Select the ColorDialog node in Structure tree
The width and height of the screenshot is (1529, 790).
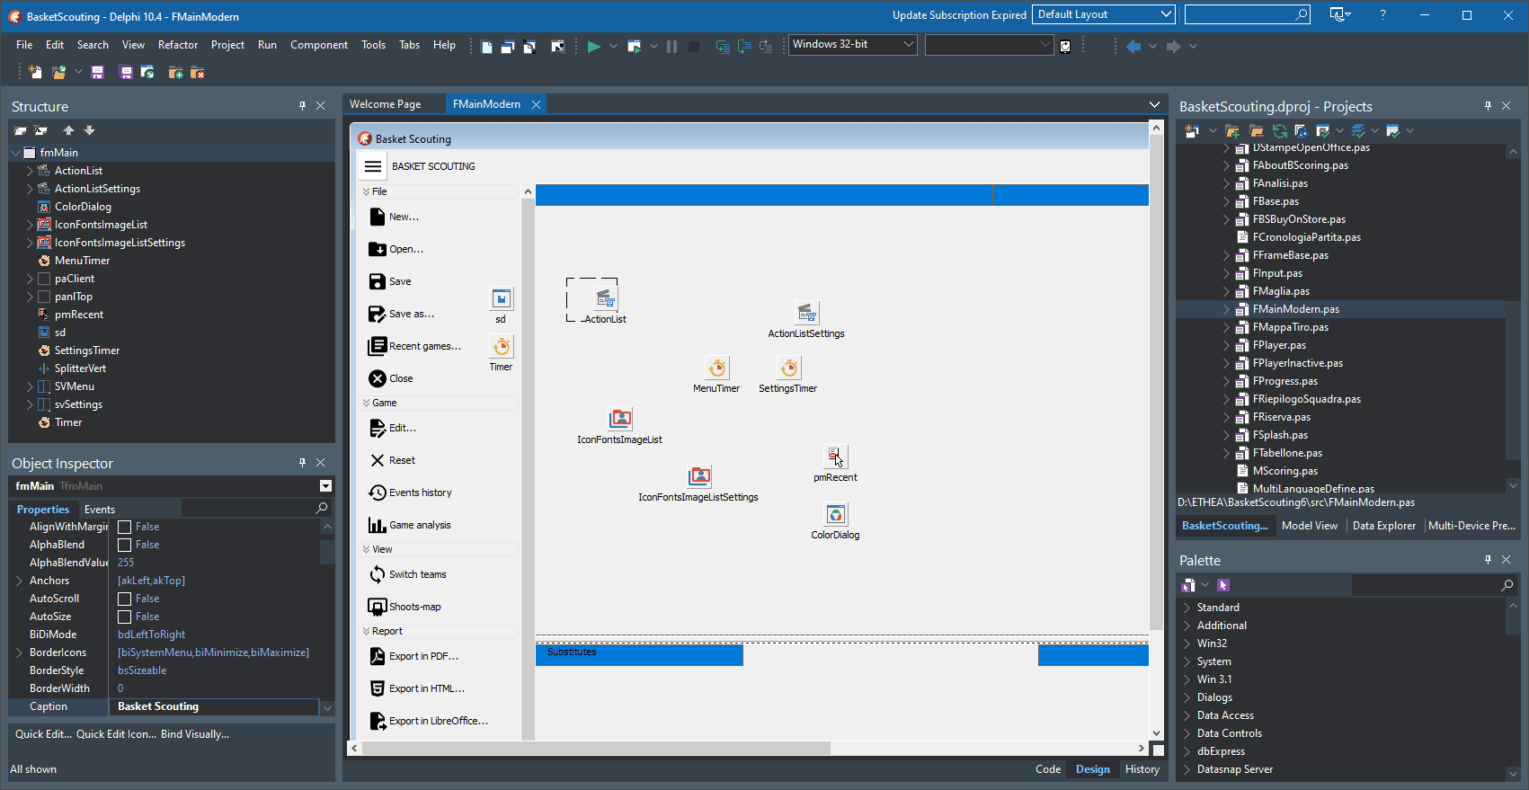(83, 207)
